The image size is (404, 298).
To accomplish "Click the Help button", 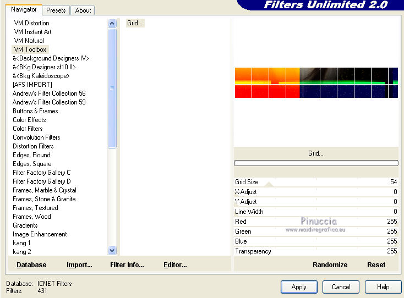I will (383, 287).
